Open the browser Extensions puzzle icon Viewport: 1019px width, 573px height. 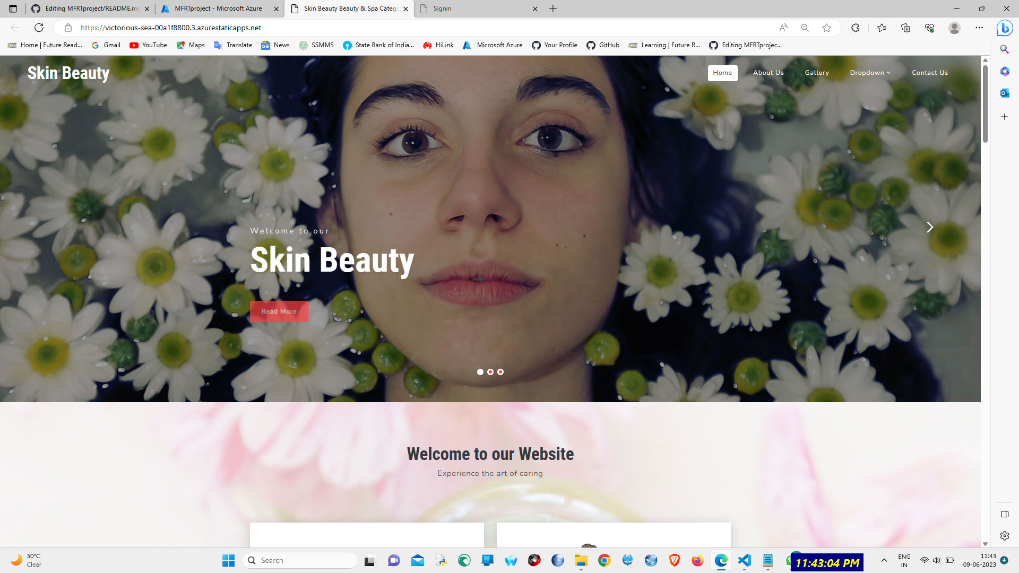855,28
